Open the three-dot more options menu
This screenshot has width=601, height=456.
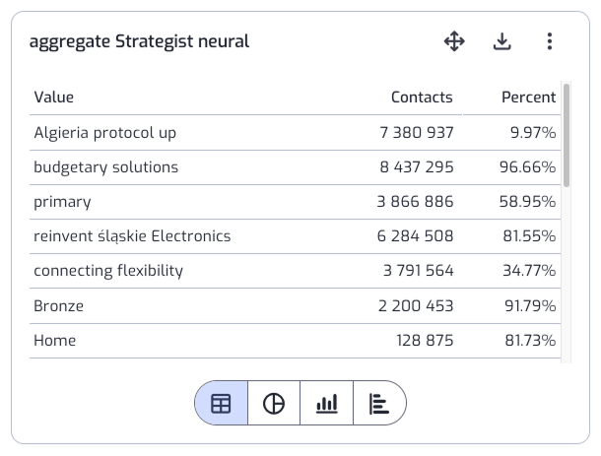click(549, 41)
